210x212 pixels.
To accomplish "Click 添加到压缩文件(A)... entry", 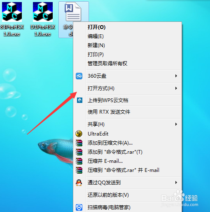I will pyautogui.click(x=128, y=143).
